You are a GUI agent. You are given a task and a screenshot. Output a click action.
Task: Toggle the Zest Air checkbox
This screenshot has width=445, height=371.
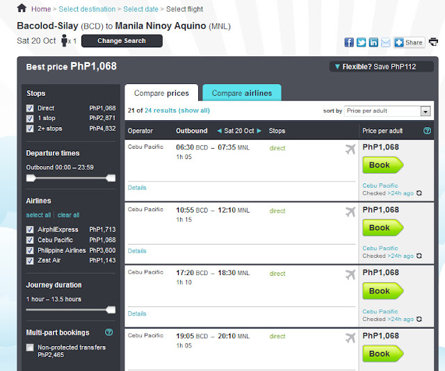tap(30, 261)
